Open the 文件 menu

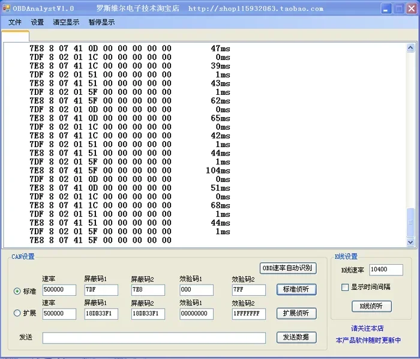tap(15, 22)
